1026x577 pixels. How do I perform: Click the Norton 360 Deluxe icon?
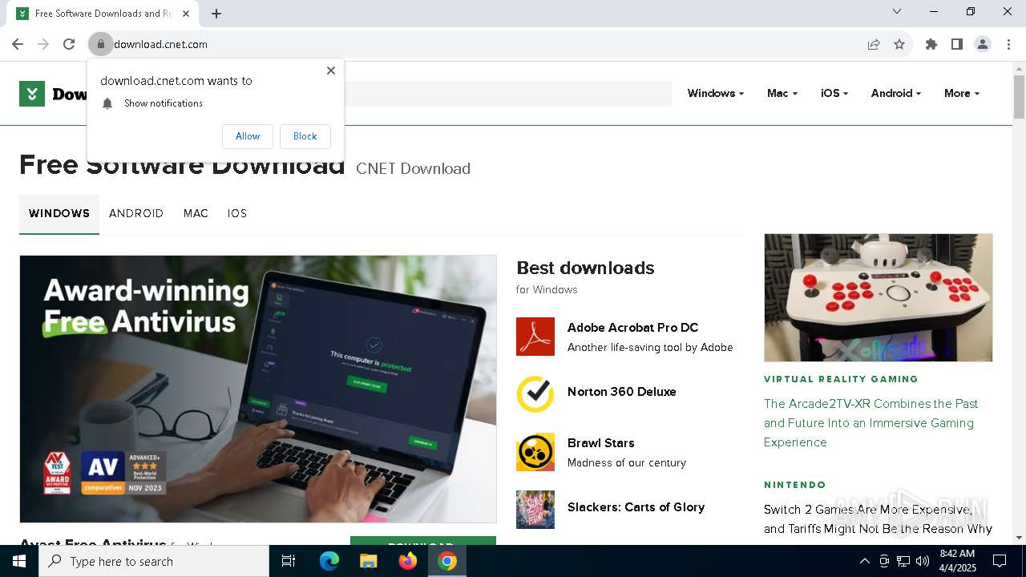pyautogui.click(x=535, y=394)
